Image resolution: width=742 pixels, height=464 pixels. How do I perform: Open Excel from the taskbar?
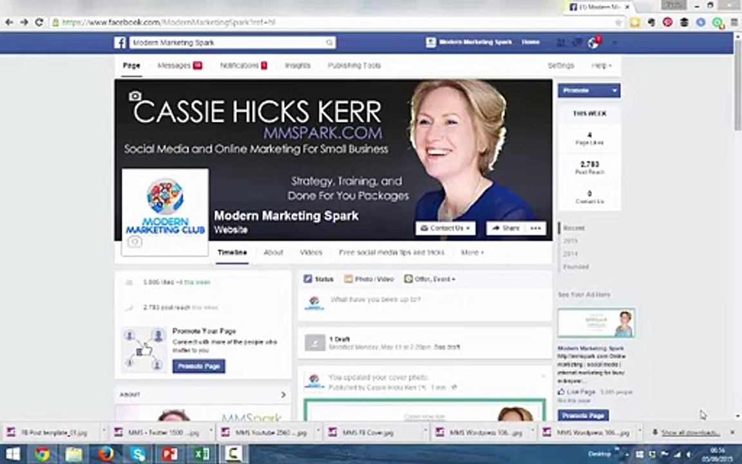201,454
